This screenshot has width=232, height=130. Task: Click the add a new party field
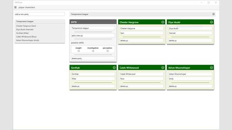40,14
